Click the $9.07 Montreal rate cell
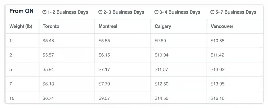The width and height of the screenshot is (268, 108). 123,97
